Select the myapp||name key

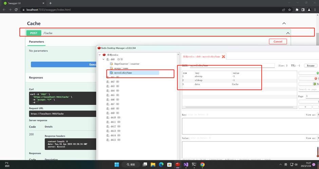pyautogui.click(x=121, y=68)
